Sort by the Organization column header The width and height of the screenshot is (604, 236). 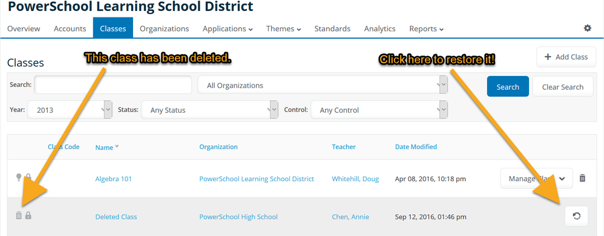[x=218, y=147]
